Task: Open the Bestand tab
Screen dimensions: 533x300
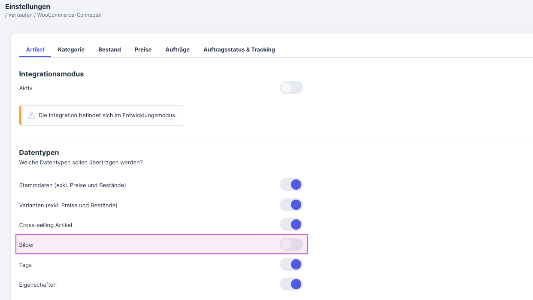Action: [109, 50]
